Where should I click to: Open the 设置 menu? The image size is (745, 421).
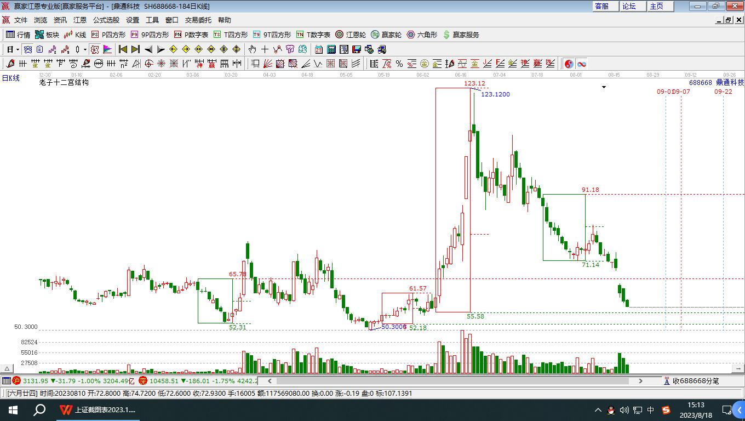pyautogui.click(x=133, y=20)
